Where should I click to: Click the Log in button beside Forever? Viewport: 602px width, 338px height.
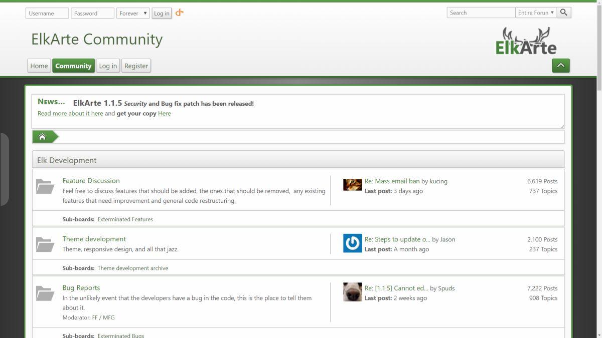click(x=162, y=14)
